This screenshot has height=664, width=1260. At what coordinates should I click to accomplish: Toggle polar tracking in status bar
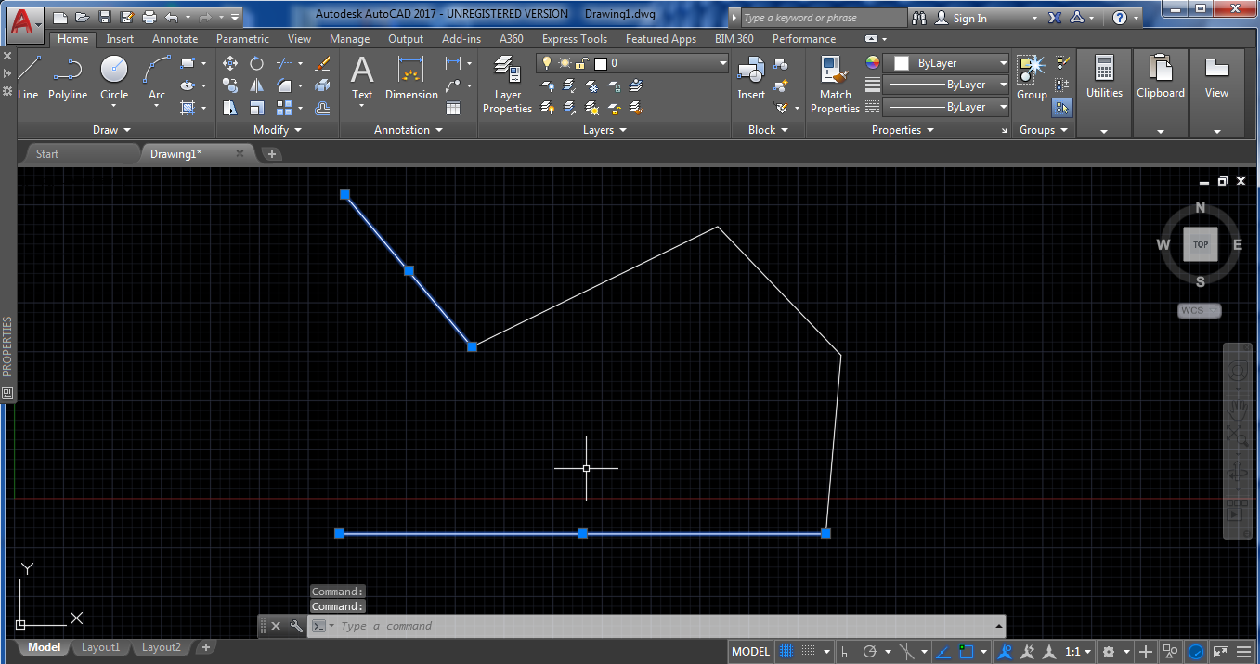click(871, 651)
